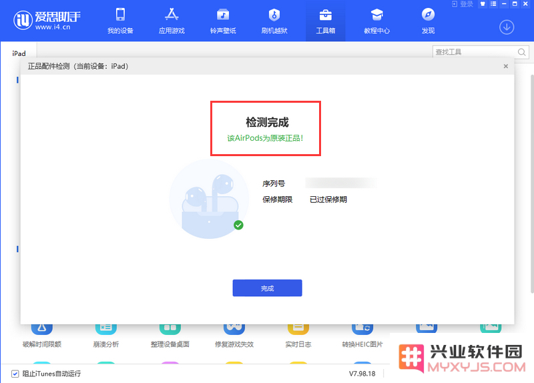Screen dimensions: 534x383
Task: Click the vertical scrollbar on right edge
Action: [532, 184]
